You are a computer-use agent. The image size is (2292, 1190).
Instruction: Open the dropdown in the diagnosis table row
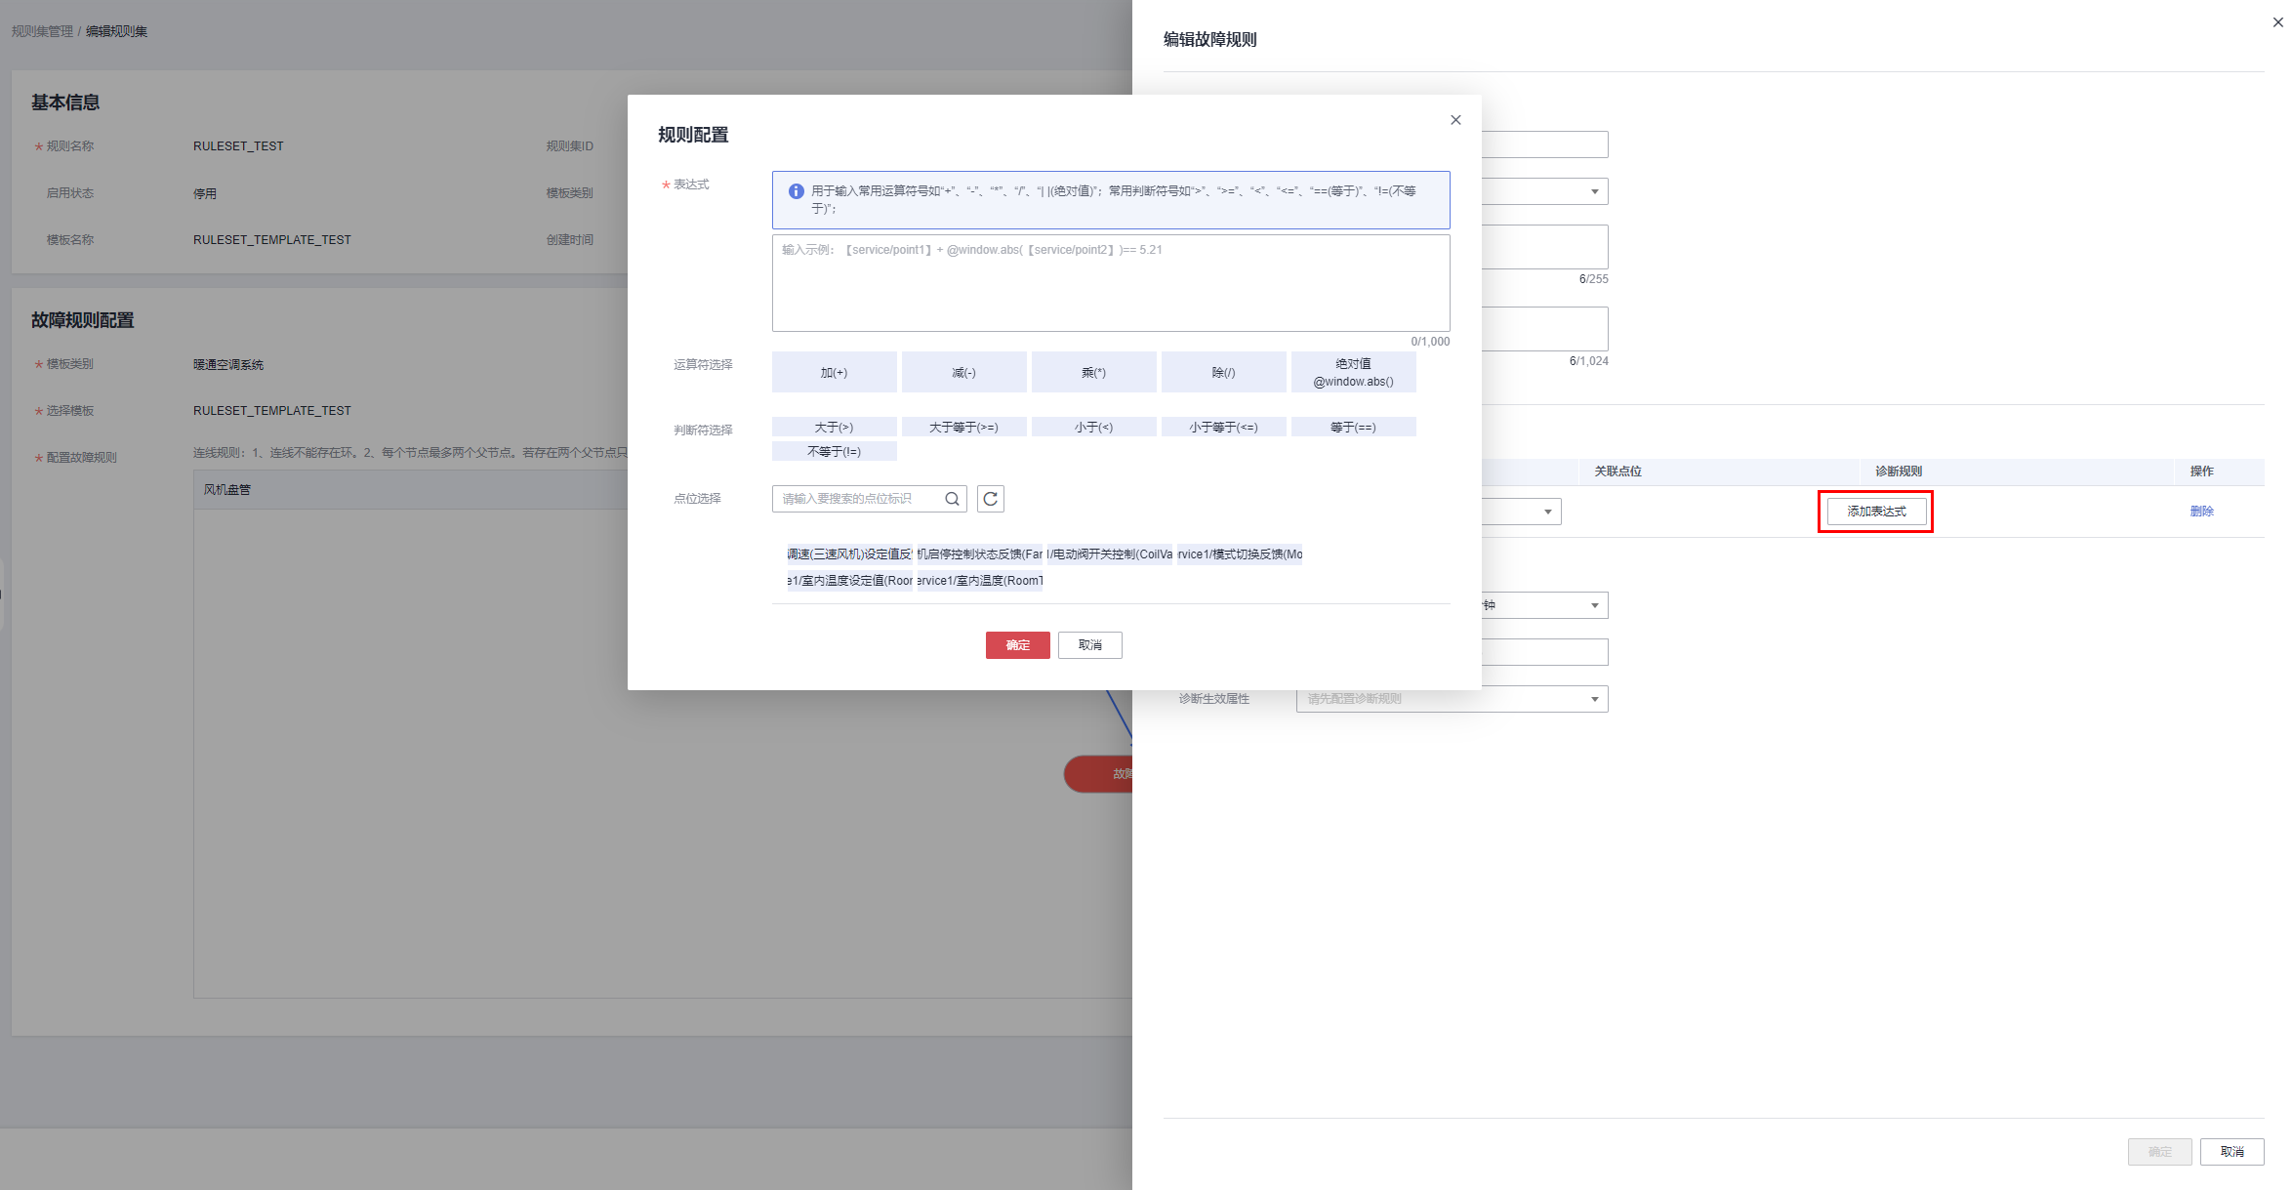tap(1521, 512)
